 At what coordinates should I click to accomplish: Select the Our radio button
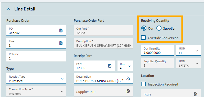click(144, 28)
